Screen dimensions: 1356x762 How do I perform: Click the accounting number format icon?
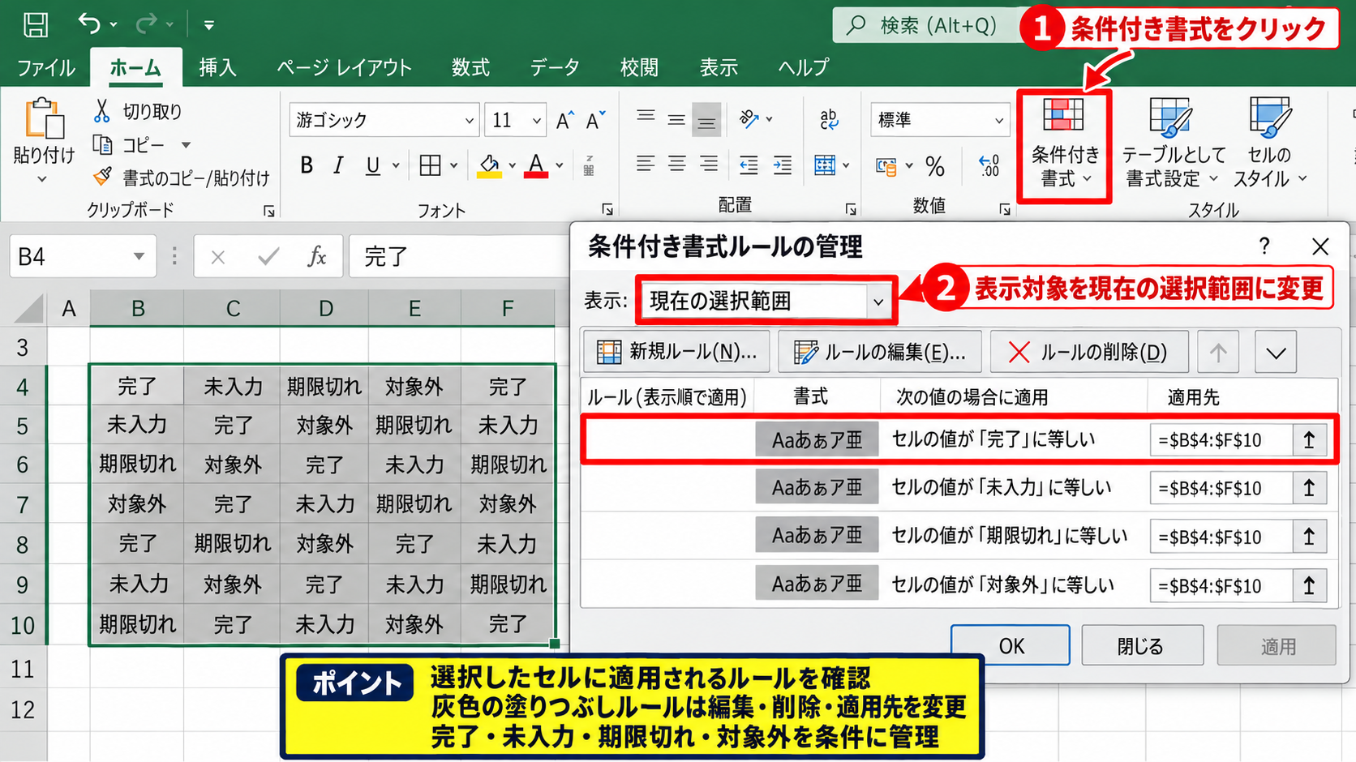click(886, 166)
